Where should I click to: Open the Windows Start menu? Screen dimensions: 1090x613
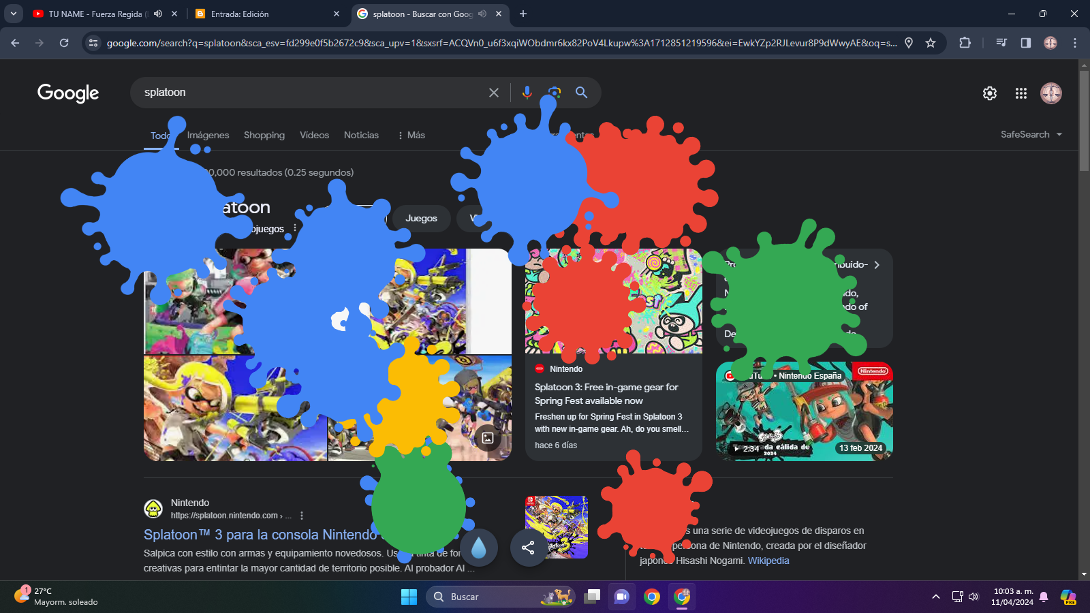click(x=409, y=597)
